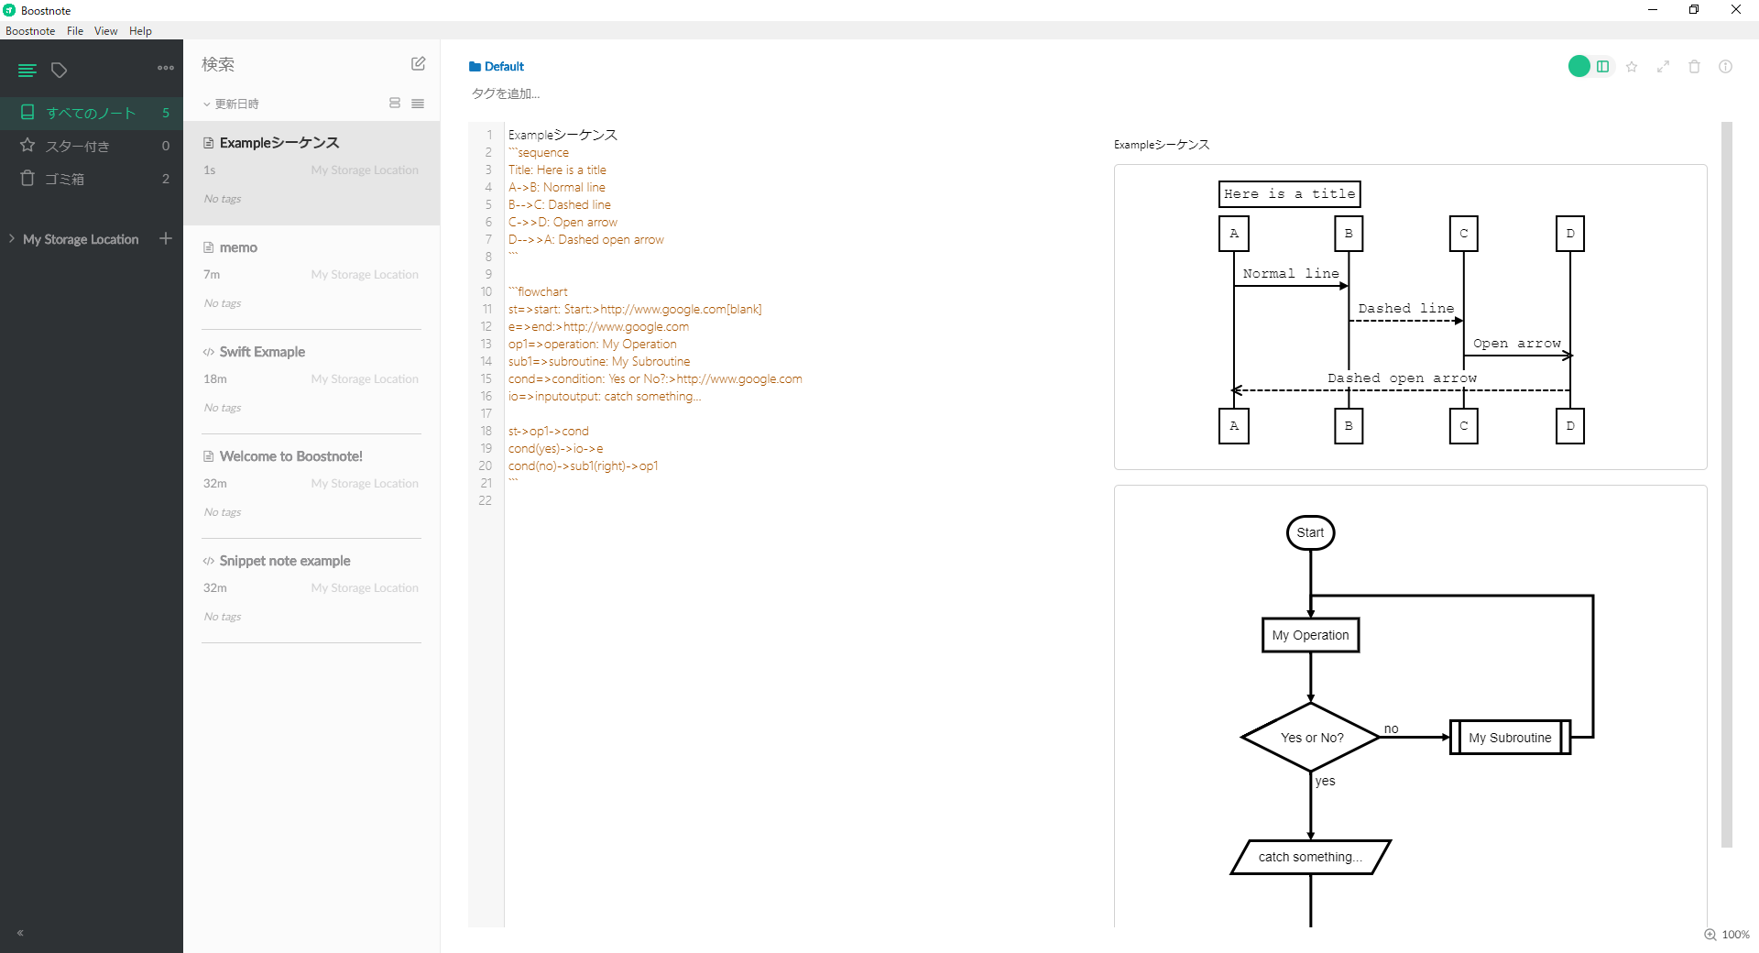
Task: Open the Snippet note example
Action: 311,591
